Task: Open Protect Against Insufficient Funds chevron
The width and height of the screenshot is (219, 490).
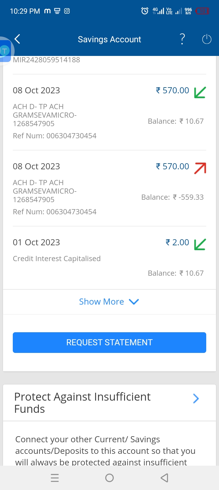Action: click(x=196, y=398)
